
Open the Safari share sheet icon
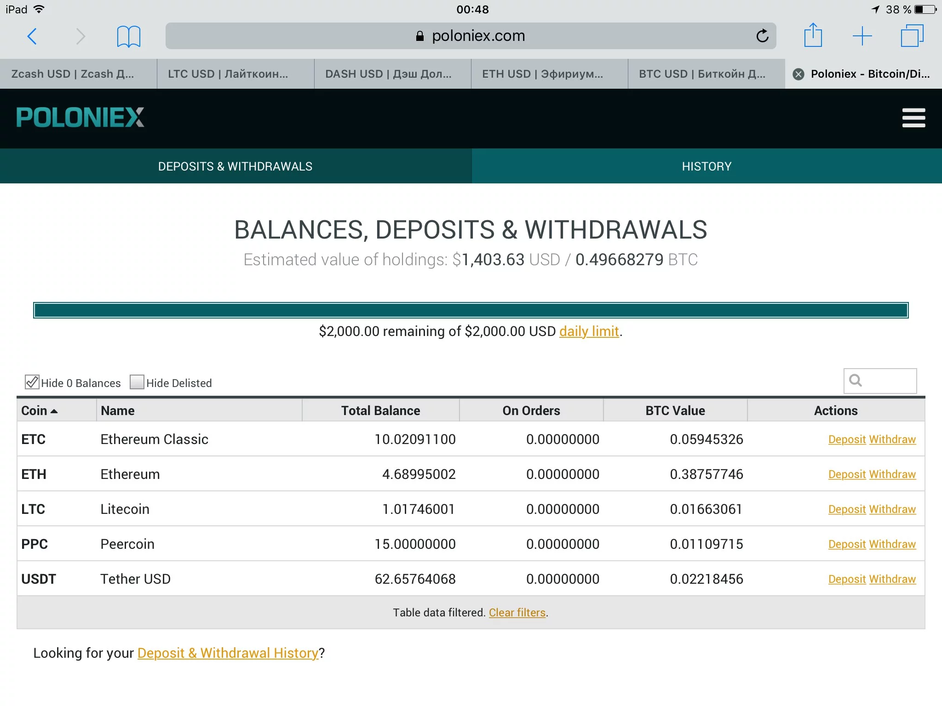point(813,35)
